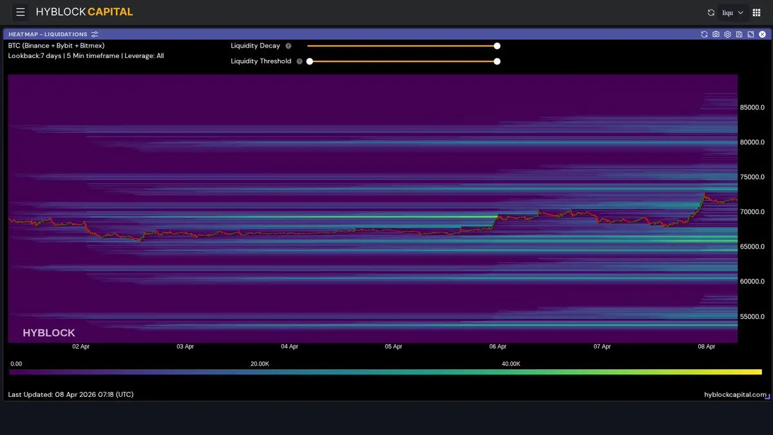Refresh the Heat Map Liquidations panel

tap(704, 34)
